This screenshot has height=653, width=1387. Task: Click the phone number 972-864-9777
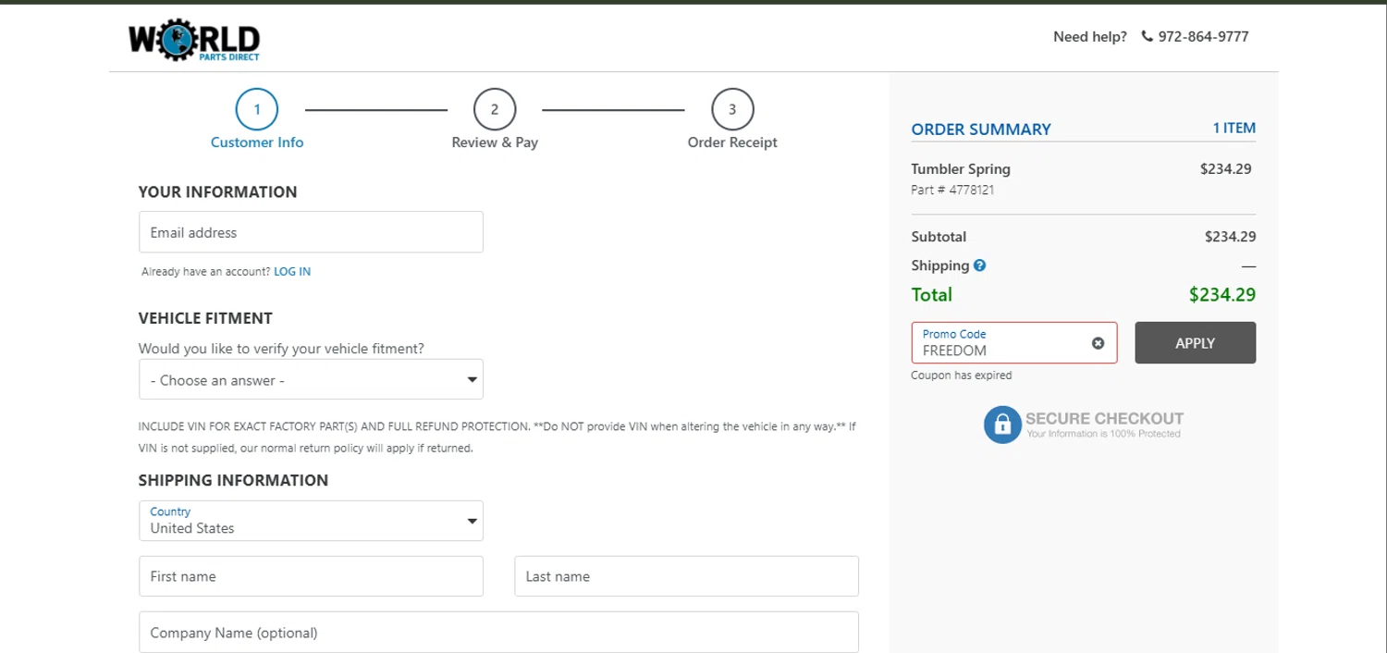[1203, 37]
